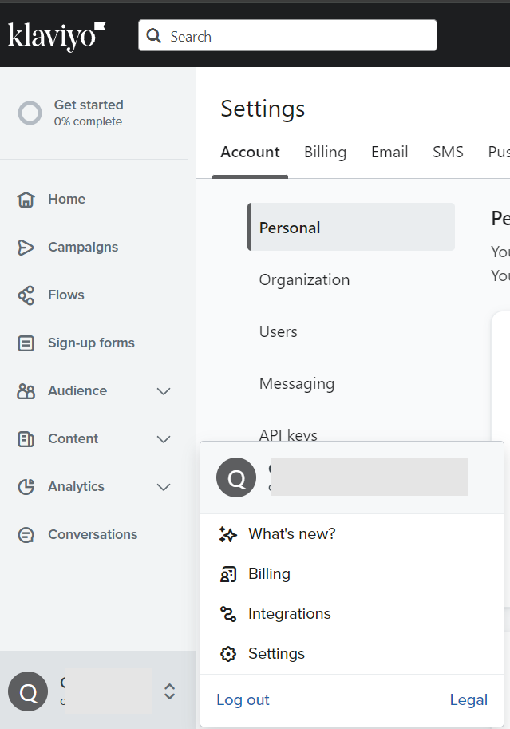Click the What's new sparkle icon
Viewport: 510px width, 729px height.
pyautogui.click(x=228, y=534)
